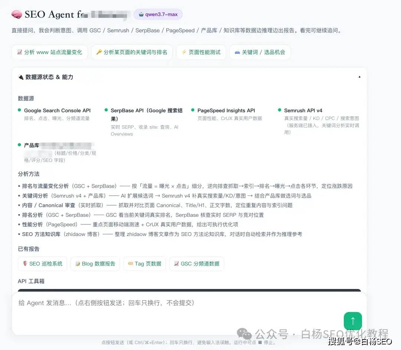
Task: Click green status dot of Semrush API v4
Action: click(x=280, y=110)
